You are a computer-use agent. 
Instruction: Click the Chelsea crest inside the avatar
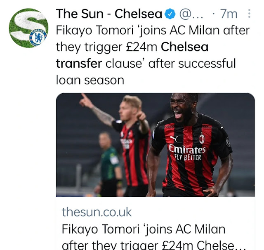(38, 38)
